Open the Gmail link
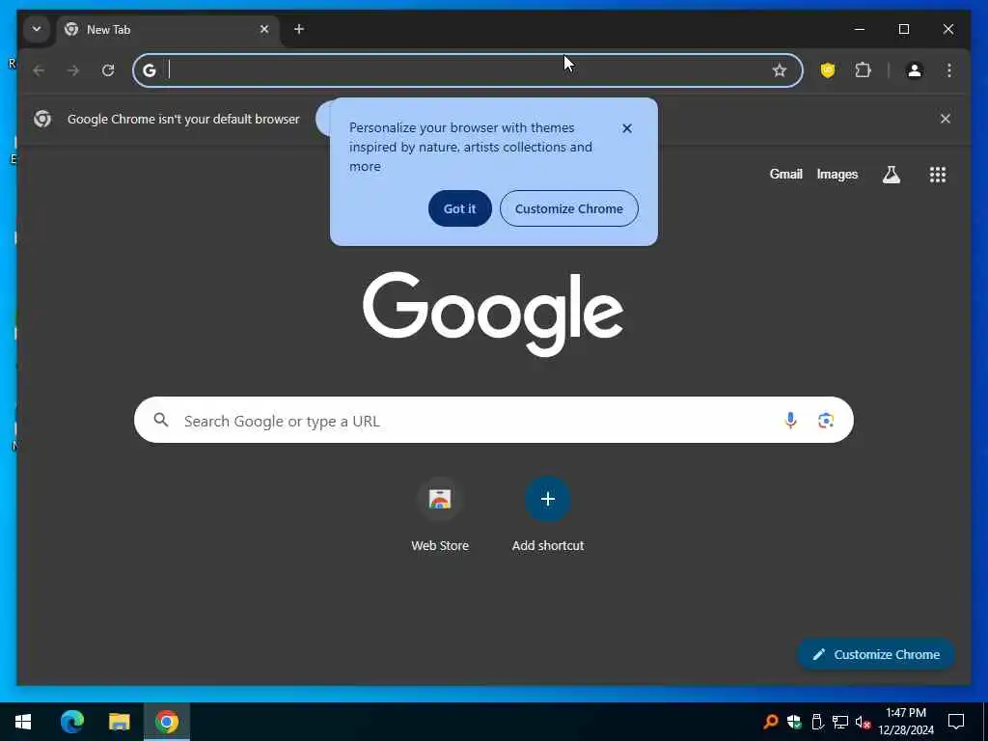Screen dimensions: 988x741 [785, 175]
